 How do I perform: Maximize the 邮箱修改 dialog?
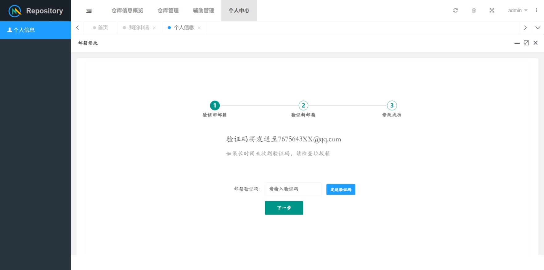coord(526,43)
